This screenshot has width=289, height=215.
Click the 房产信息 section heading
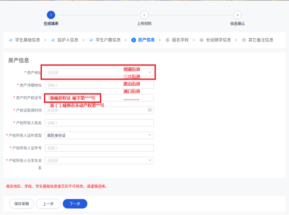coord(18,61)
